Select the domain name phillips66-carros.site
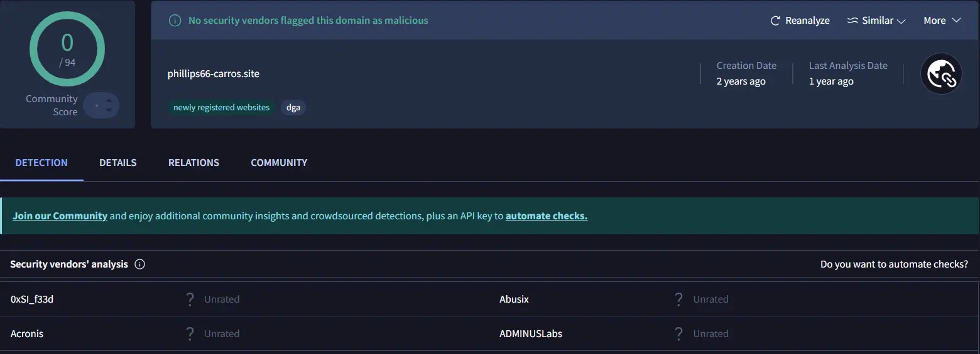Viewport: 980px width, 354px height. click(213, 74)
